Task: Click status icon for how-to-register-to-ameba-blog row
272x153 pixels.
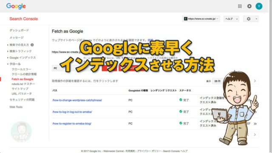Action: [x=181, y=123]
